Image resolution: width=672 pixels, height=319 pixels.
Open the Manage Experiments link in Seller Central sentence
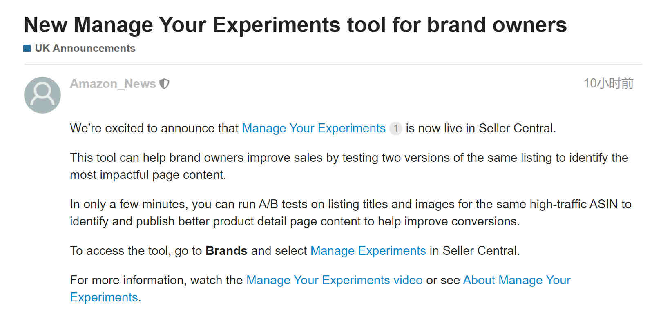point(368,251)
